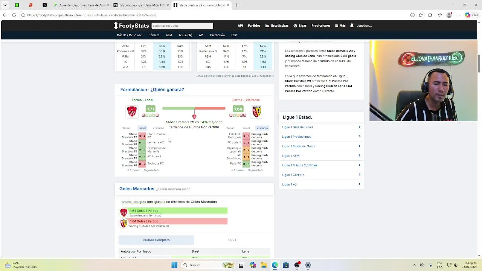Open Tenis (EN) submenu link

185,35
